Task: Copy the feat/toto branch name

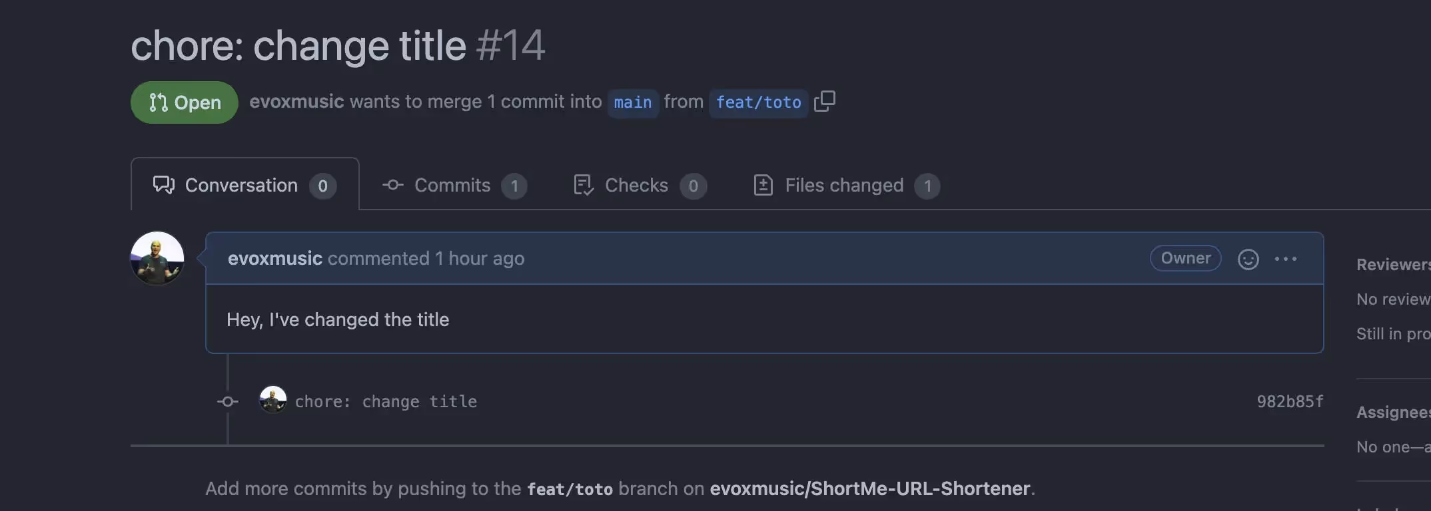Action: (x=825, y=101)
